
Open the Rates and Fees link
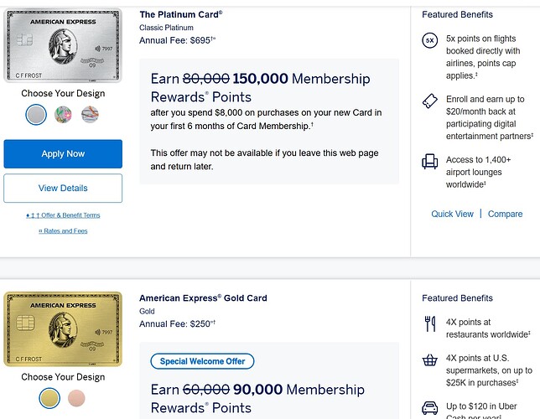(63, 230)
